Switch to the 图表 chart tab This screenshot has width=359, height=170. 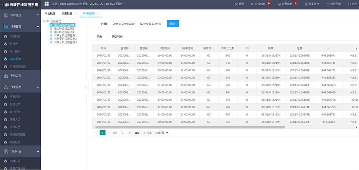pos(99,37)
